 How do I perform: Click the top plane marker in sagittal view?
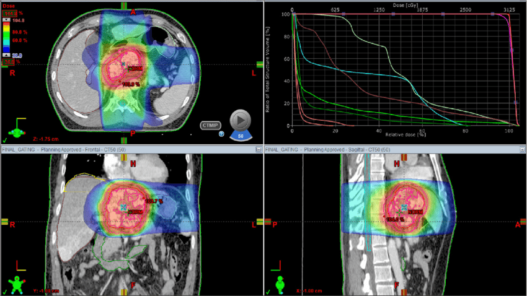[404, 157]
